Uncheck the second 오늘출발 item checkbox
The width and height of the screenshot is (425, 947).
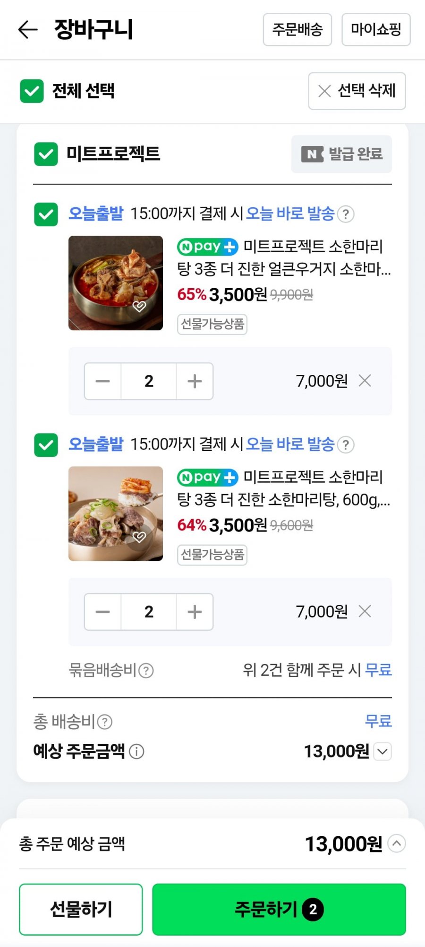pos(46,445)
